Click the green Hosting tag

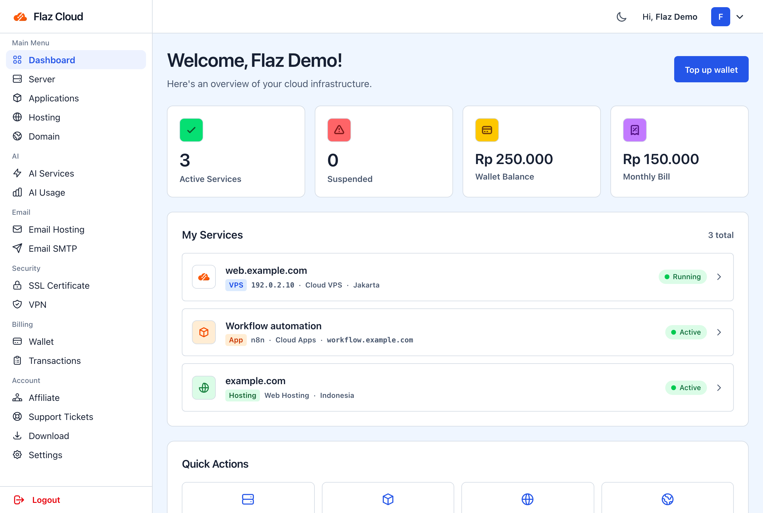[x=242, y=395]
